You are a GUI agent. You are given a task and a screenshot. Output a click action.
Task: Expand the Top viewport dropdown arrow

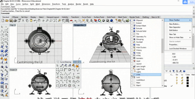15,25
